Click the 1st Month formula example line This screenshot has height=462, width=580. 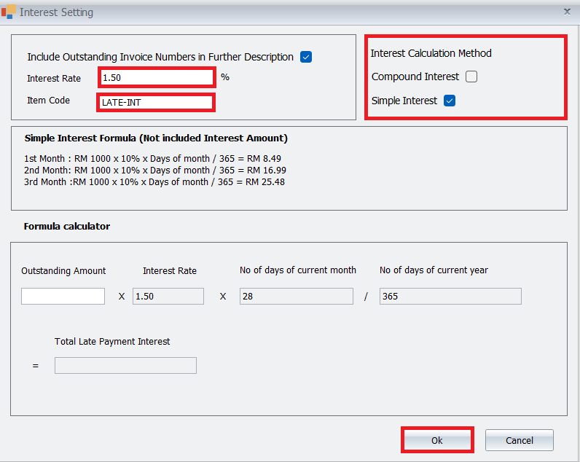(x=152, y=158)
